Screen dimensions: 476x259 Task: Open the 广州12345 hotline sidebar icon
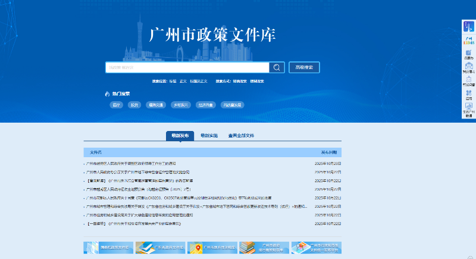(469, 41)
